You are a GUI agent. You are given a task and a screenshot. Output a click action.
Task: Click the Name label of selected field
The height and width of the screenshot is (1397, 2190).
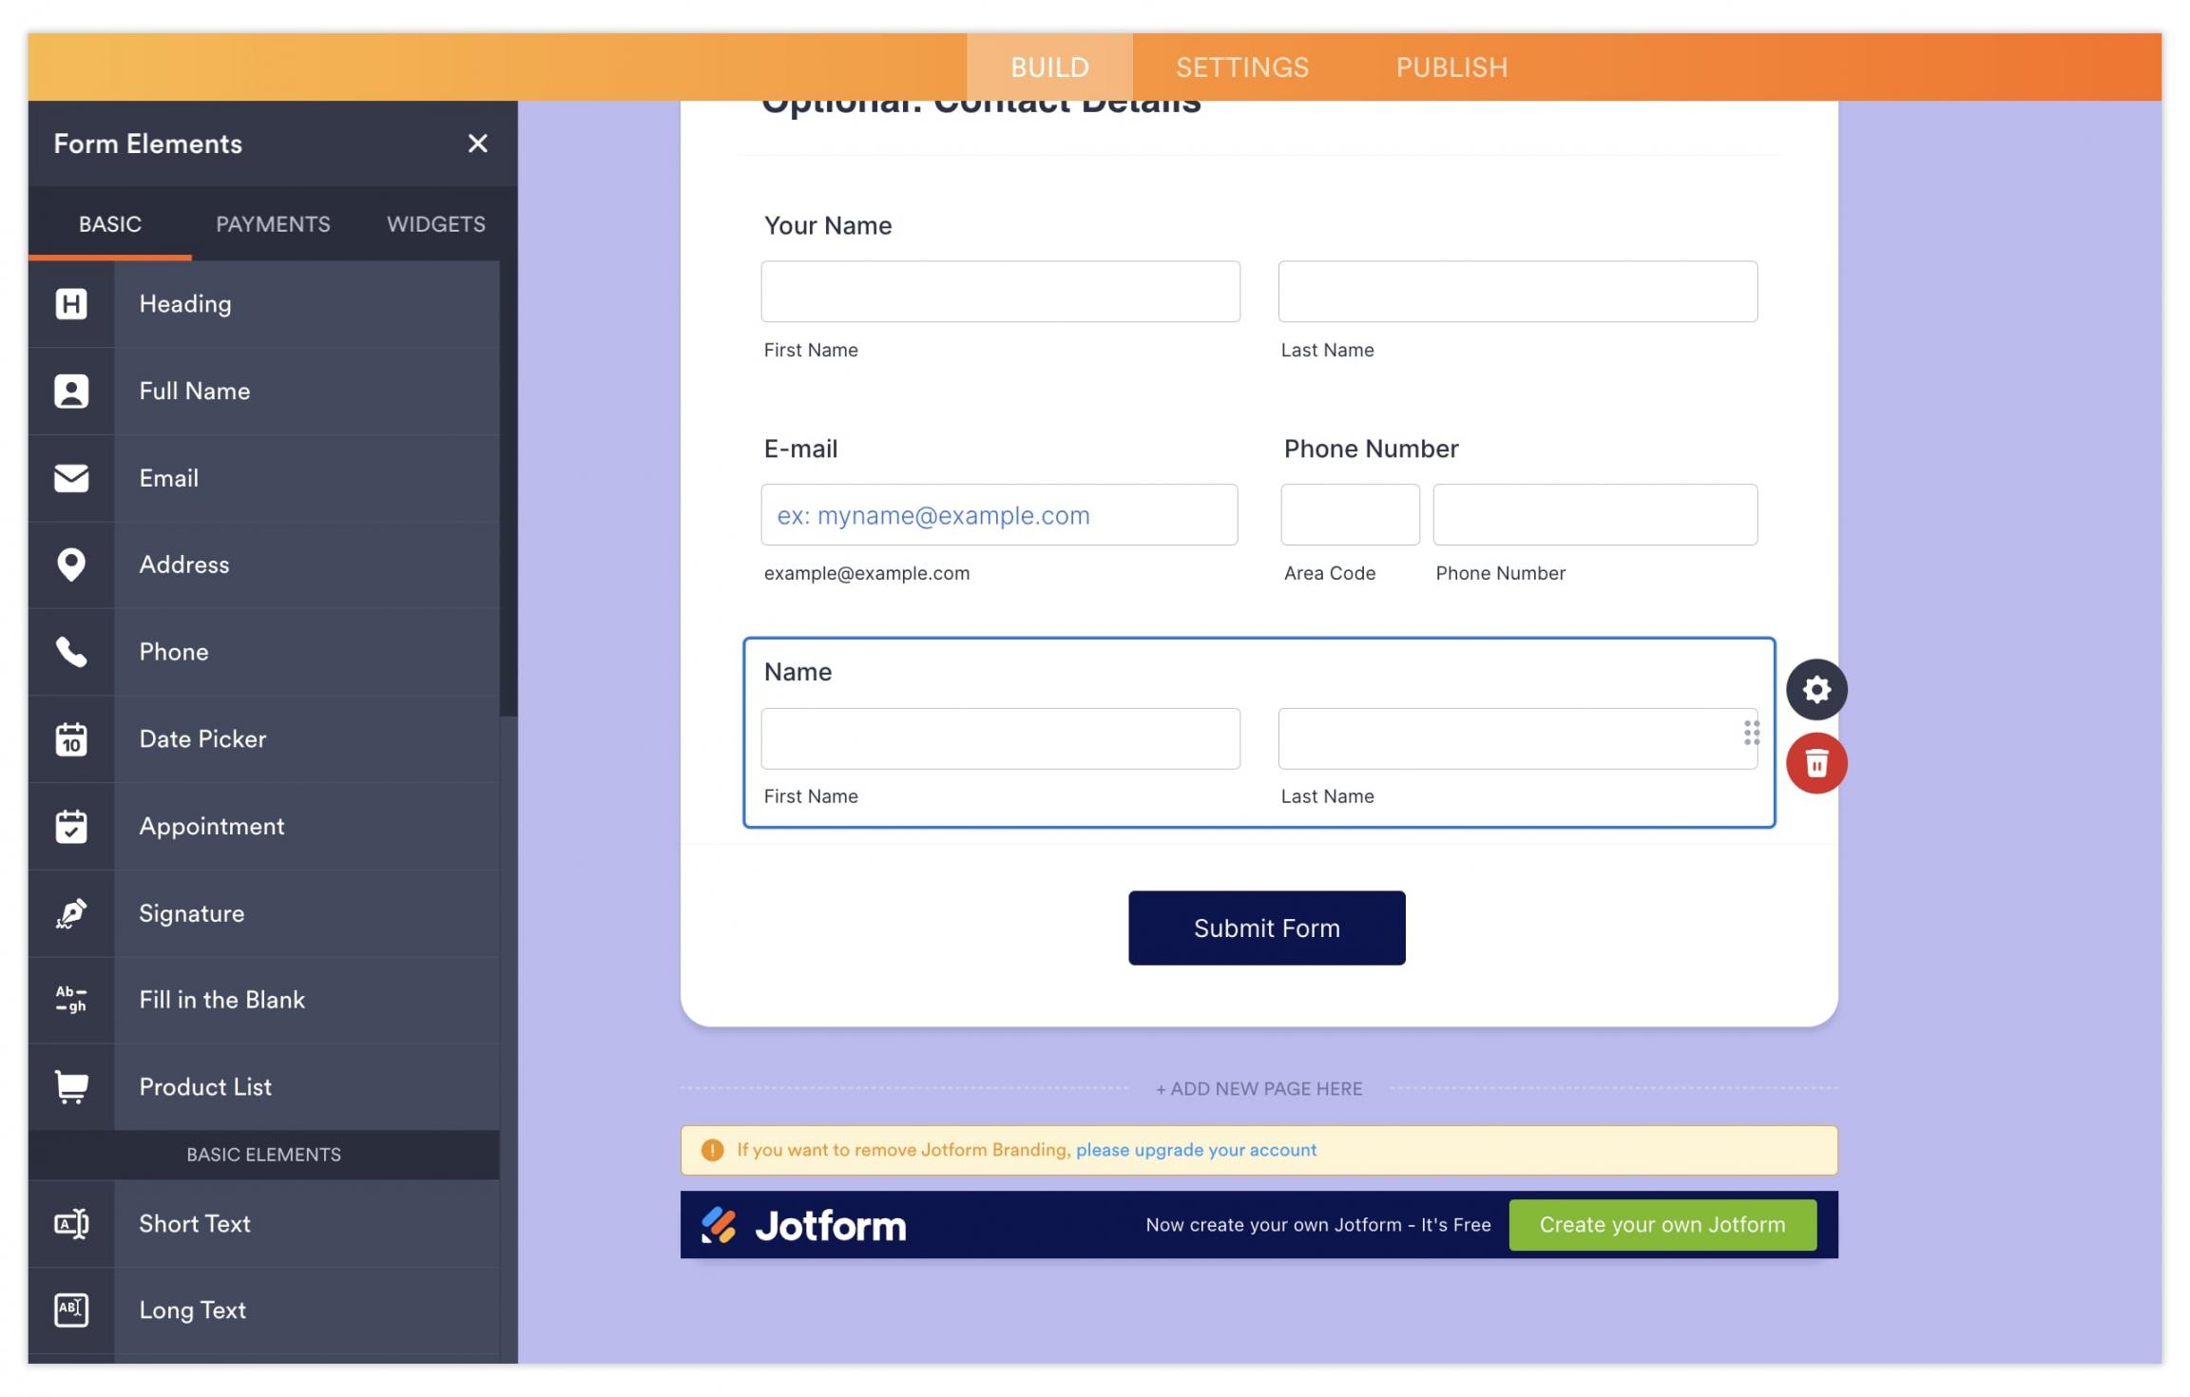[797, 672]
